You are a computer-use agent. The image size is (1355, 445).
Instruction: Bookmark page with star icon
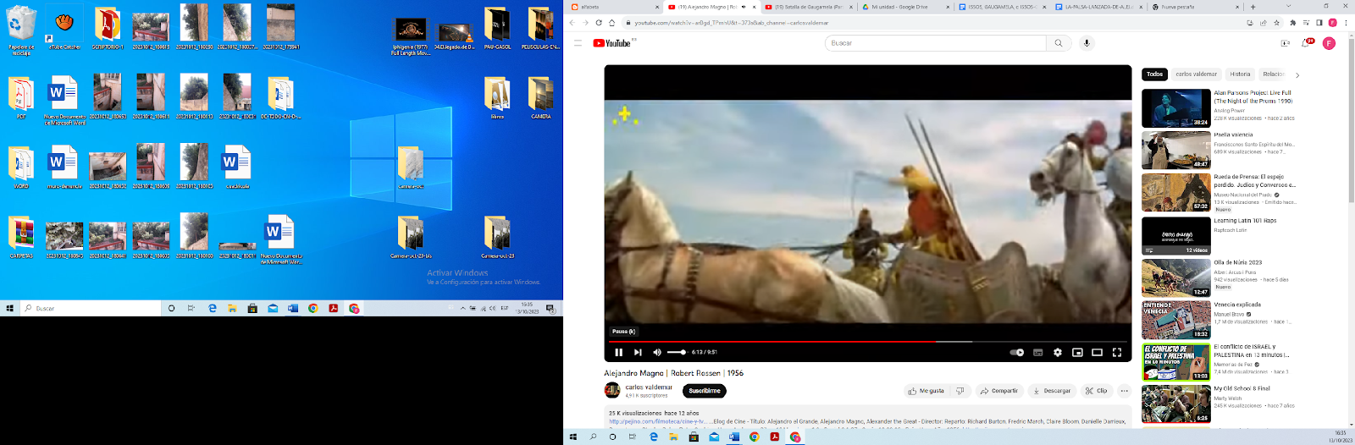[x=1276, y=23]
